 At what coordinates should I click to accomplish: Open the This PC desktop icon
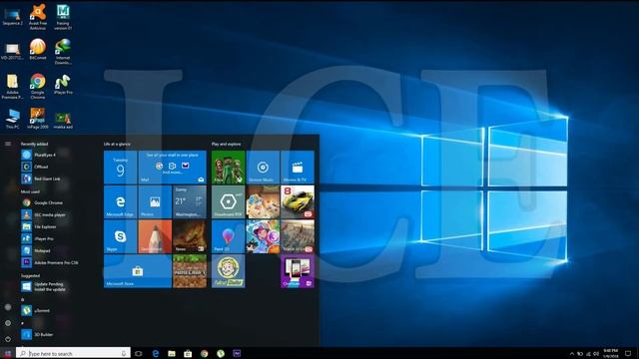[x=13, y=119]
